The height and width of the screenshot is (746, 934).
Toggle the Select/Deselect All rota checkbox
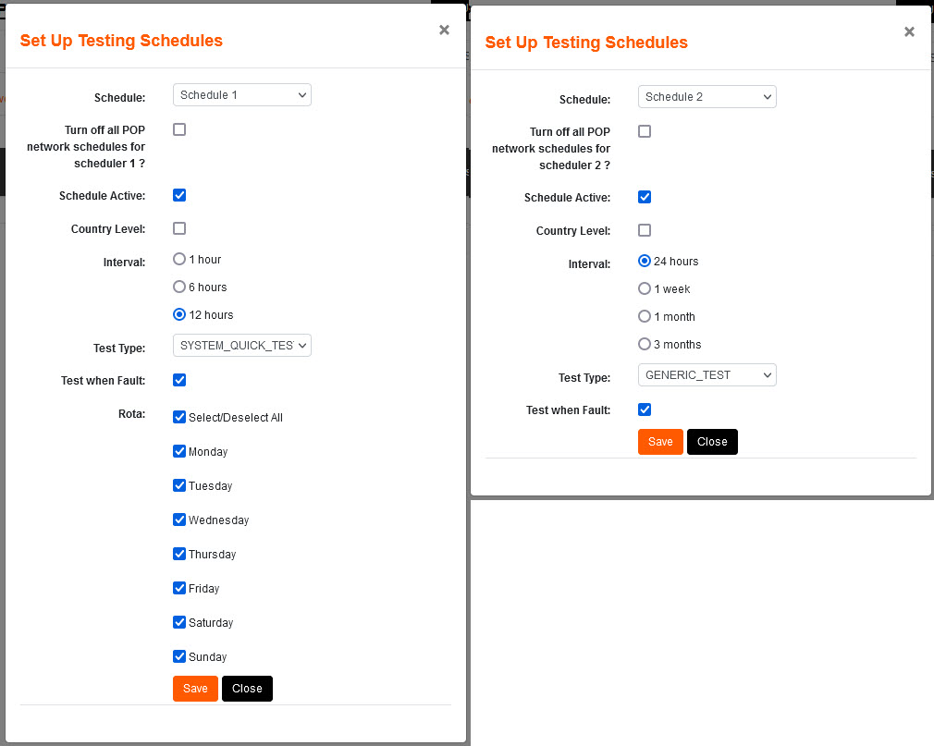(179, 418)
